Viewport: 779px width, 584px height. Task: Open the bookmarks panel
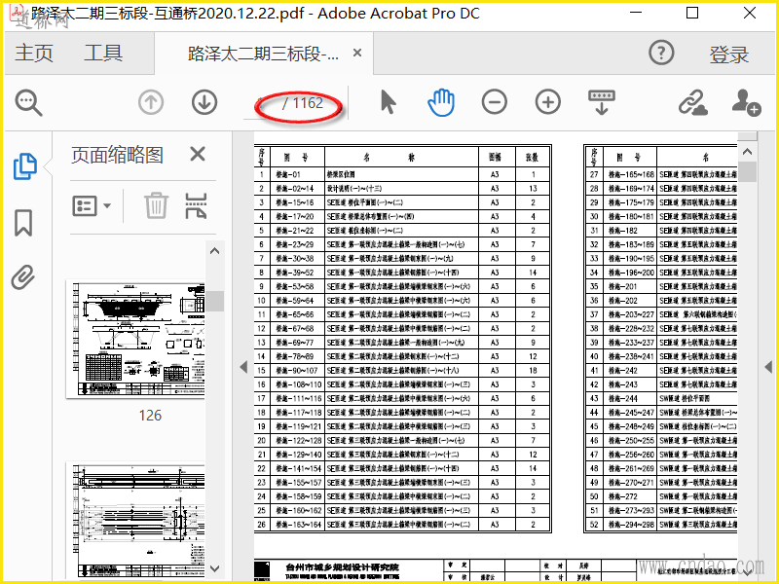[23, 222]
